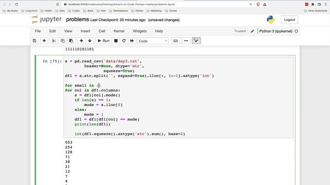Screen dimensions: 330x185
Task: Open the Long Form bookmark folder
Action: (x=29, y=11)
